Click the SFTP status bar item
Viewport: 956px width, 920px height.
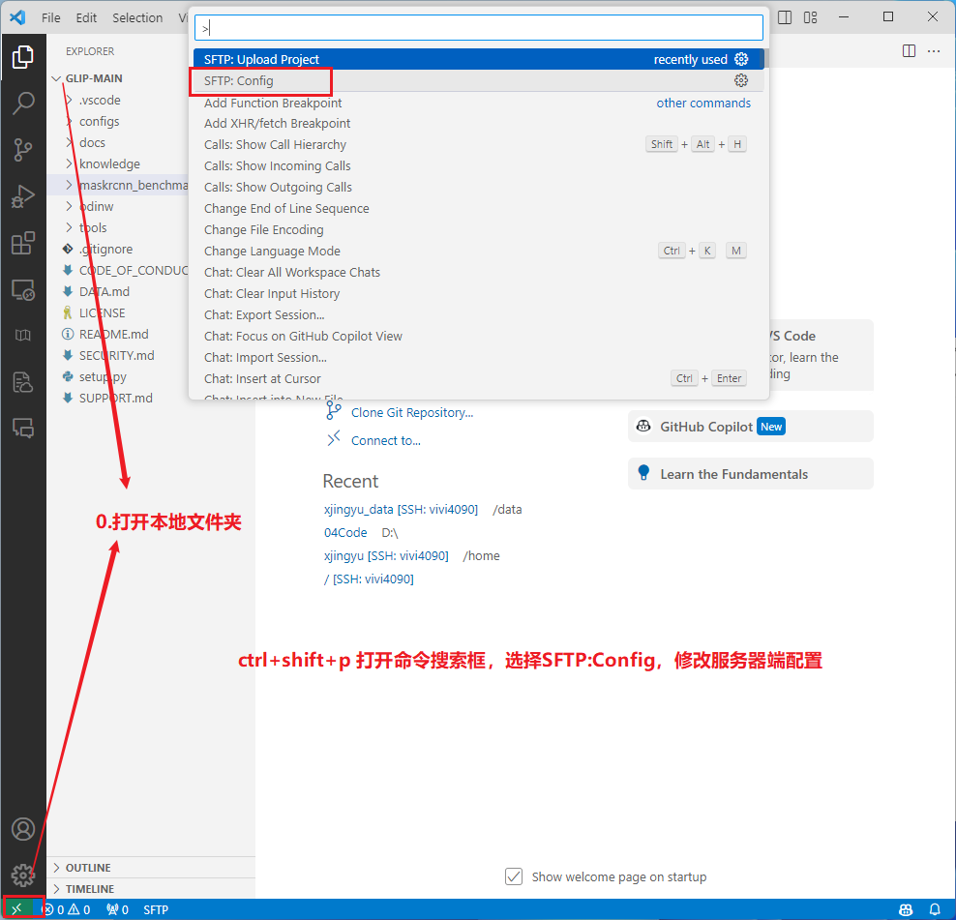click(156, 909)
